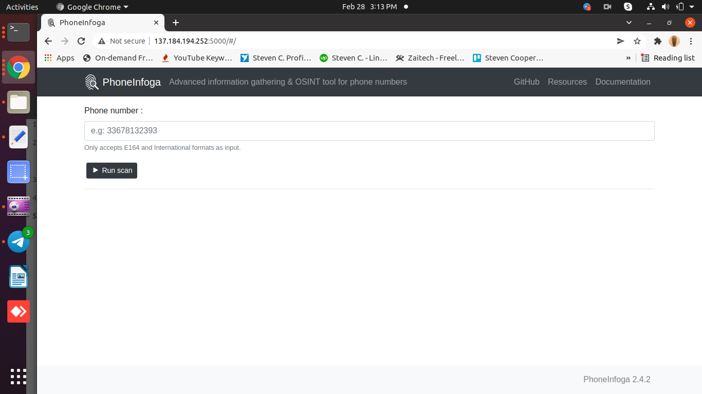Click the Telegram tray icon in top bar

587,7
